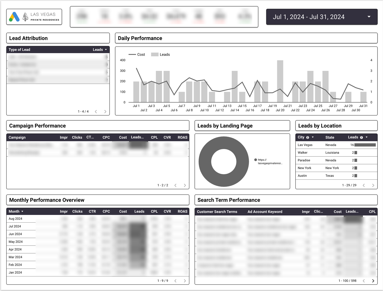Previous page arrow in Campaign Performance table
This screenshot has width=383, height=291.
coord(175,185)
